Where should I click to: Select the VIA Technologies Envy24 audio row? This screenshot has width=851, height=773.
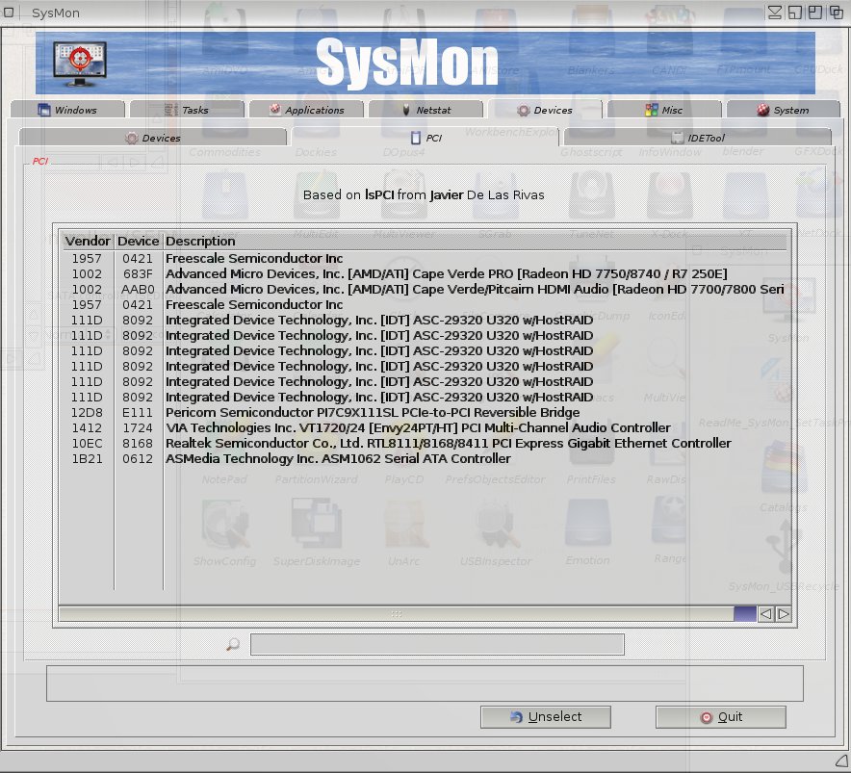pos(425,427)
